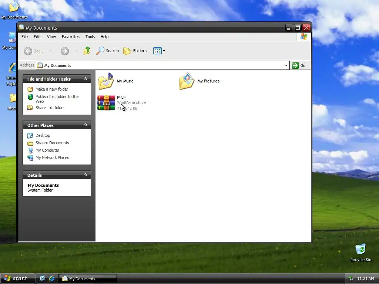This screenshot has width=379, height=284.
Task: Open the View menu
Action: (51, 37)
